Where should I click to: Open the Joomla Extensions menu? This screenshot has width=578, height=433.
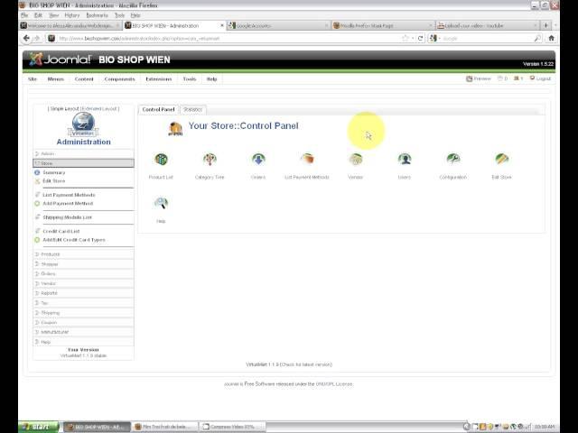point(159,78)
